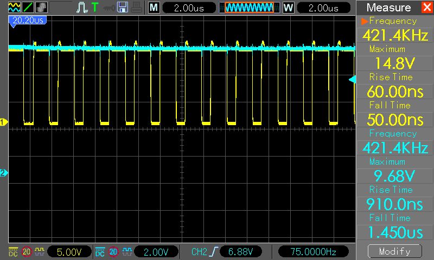Open the CH1 5.00V scale setting
Screen dimensions: 434x260
(x=69, y=252)
